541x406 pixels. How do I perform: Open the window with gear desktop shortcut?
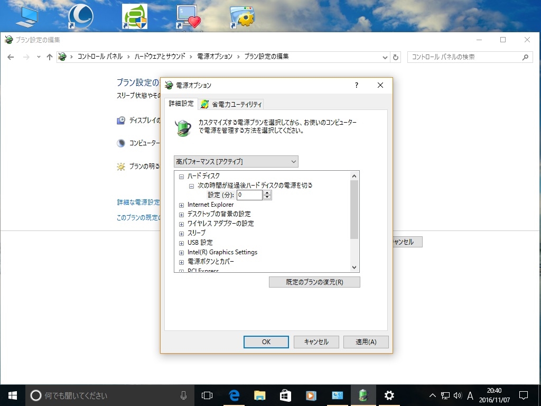[x=242, y=16]
